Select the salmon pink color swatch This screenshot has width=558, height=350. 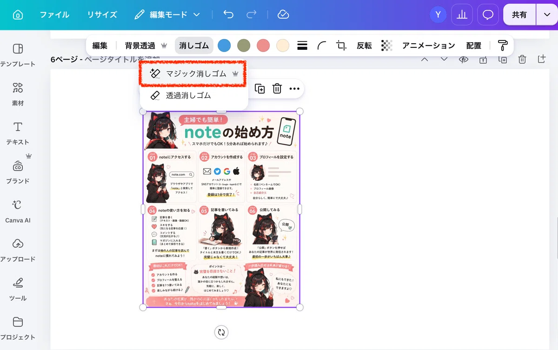coord(263,46)
